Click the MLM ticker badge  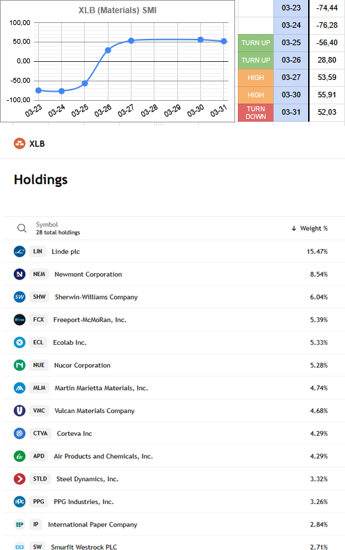[x=39, y=388]
